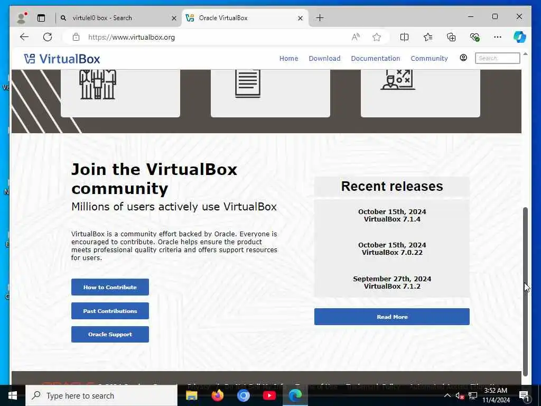This screenshot has width=541, height=406.
Task: Go back with the browser back arrow
Action: [x=24, y=37]
